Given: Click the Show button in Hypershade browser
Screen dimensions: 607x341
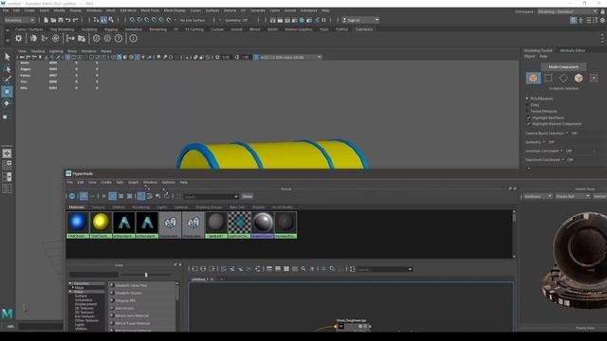Looking at the screenshot, I should pyautogui.click(x=248, y=196).
